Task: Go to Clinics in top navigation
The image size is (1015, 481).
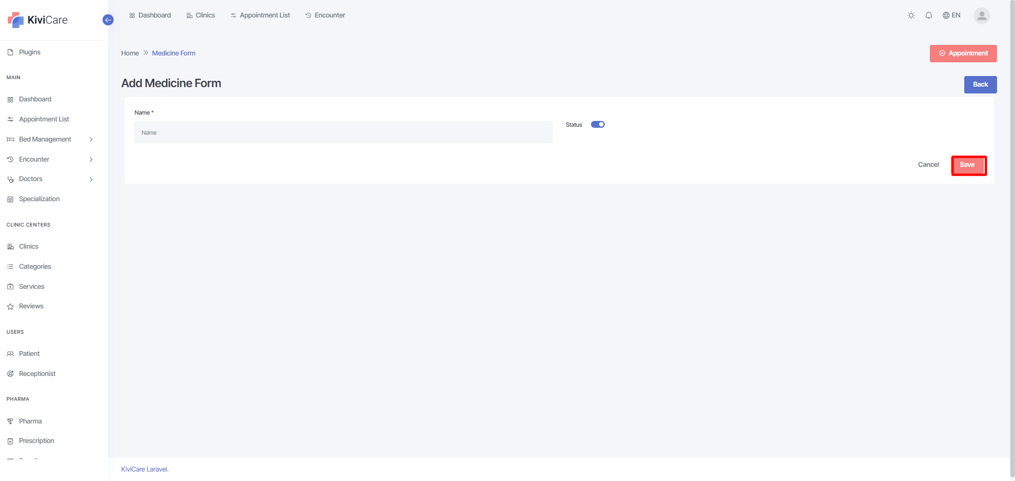Action: (200, 15)
